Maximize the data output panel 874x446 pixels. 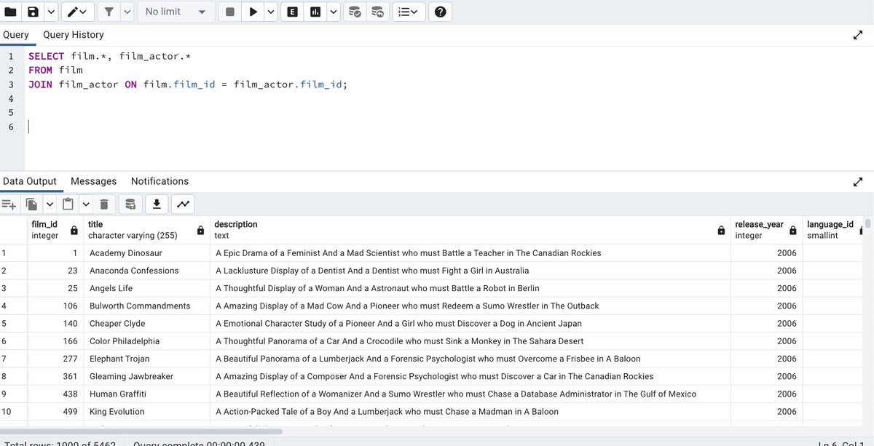pyautogui.click(x=858, y=181)
